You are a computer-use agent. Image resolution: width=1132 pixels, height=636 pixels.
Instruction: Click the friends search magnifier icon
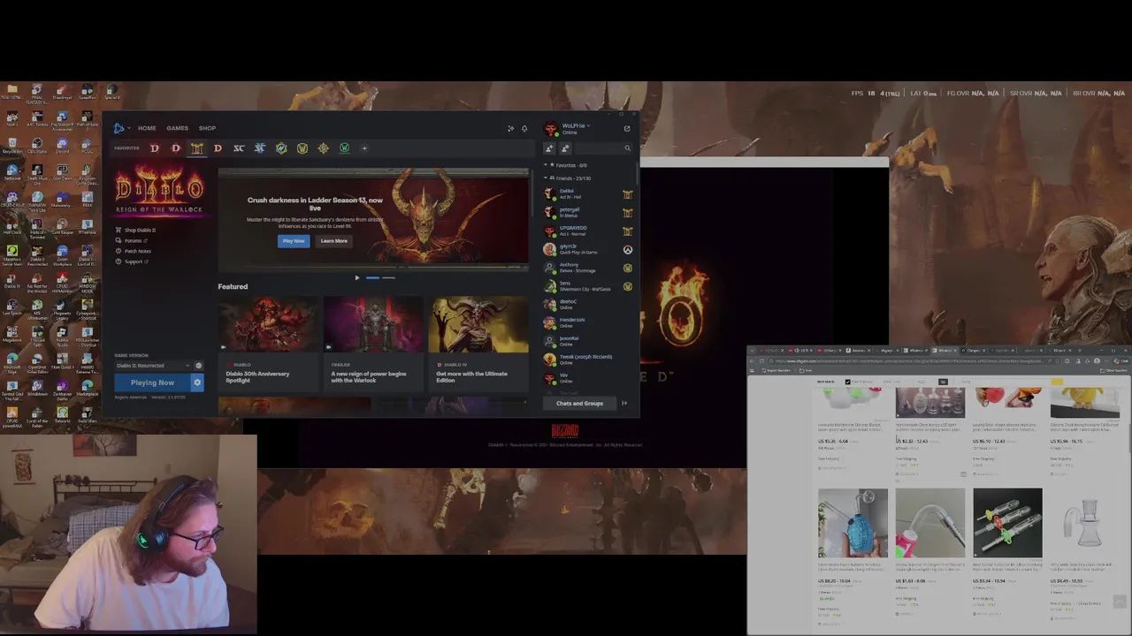tap(627, 148)
